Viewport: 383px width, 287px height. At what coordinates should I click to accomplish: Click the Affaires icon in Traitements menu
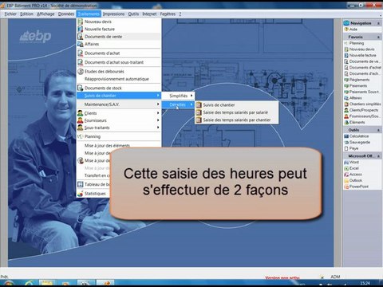click(x=81, y=44)
